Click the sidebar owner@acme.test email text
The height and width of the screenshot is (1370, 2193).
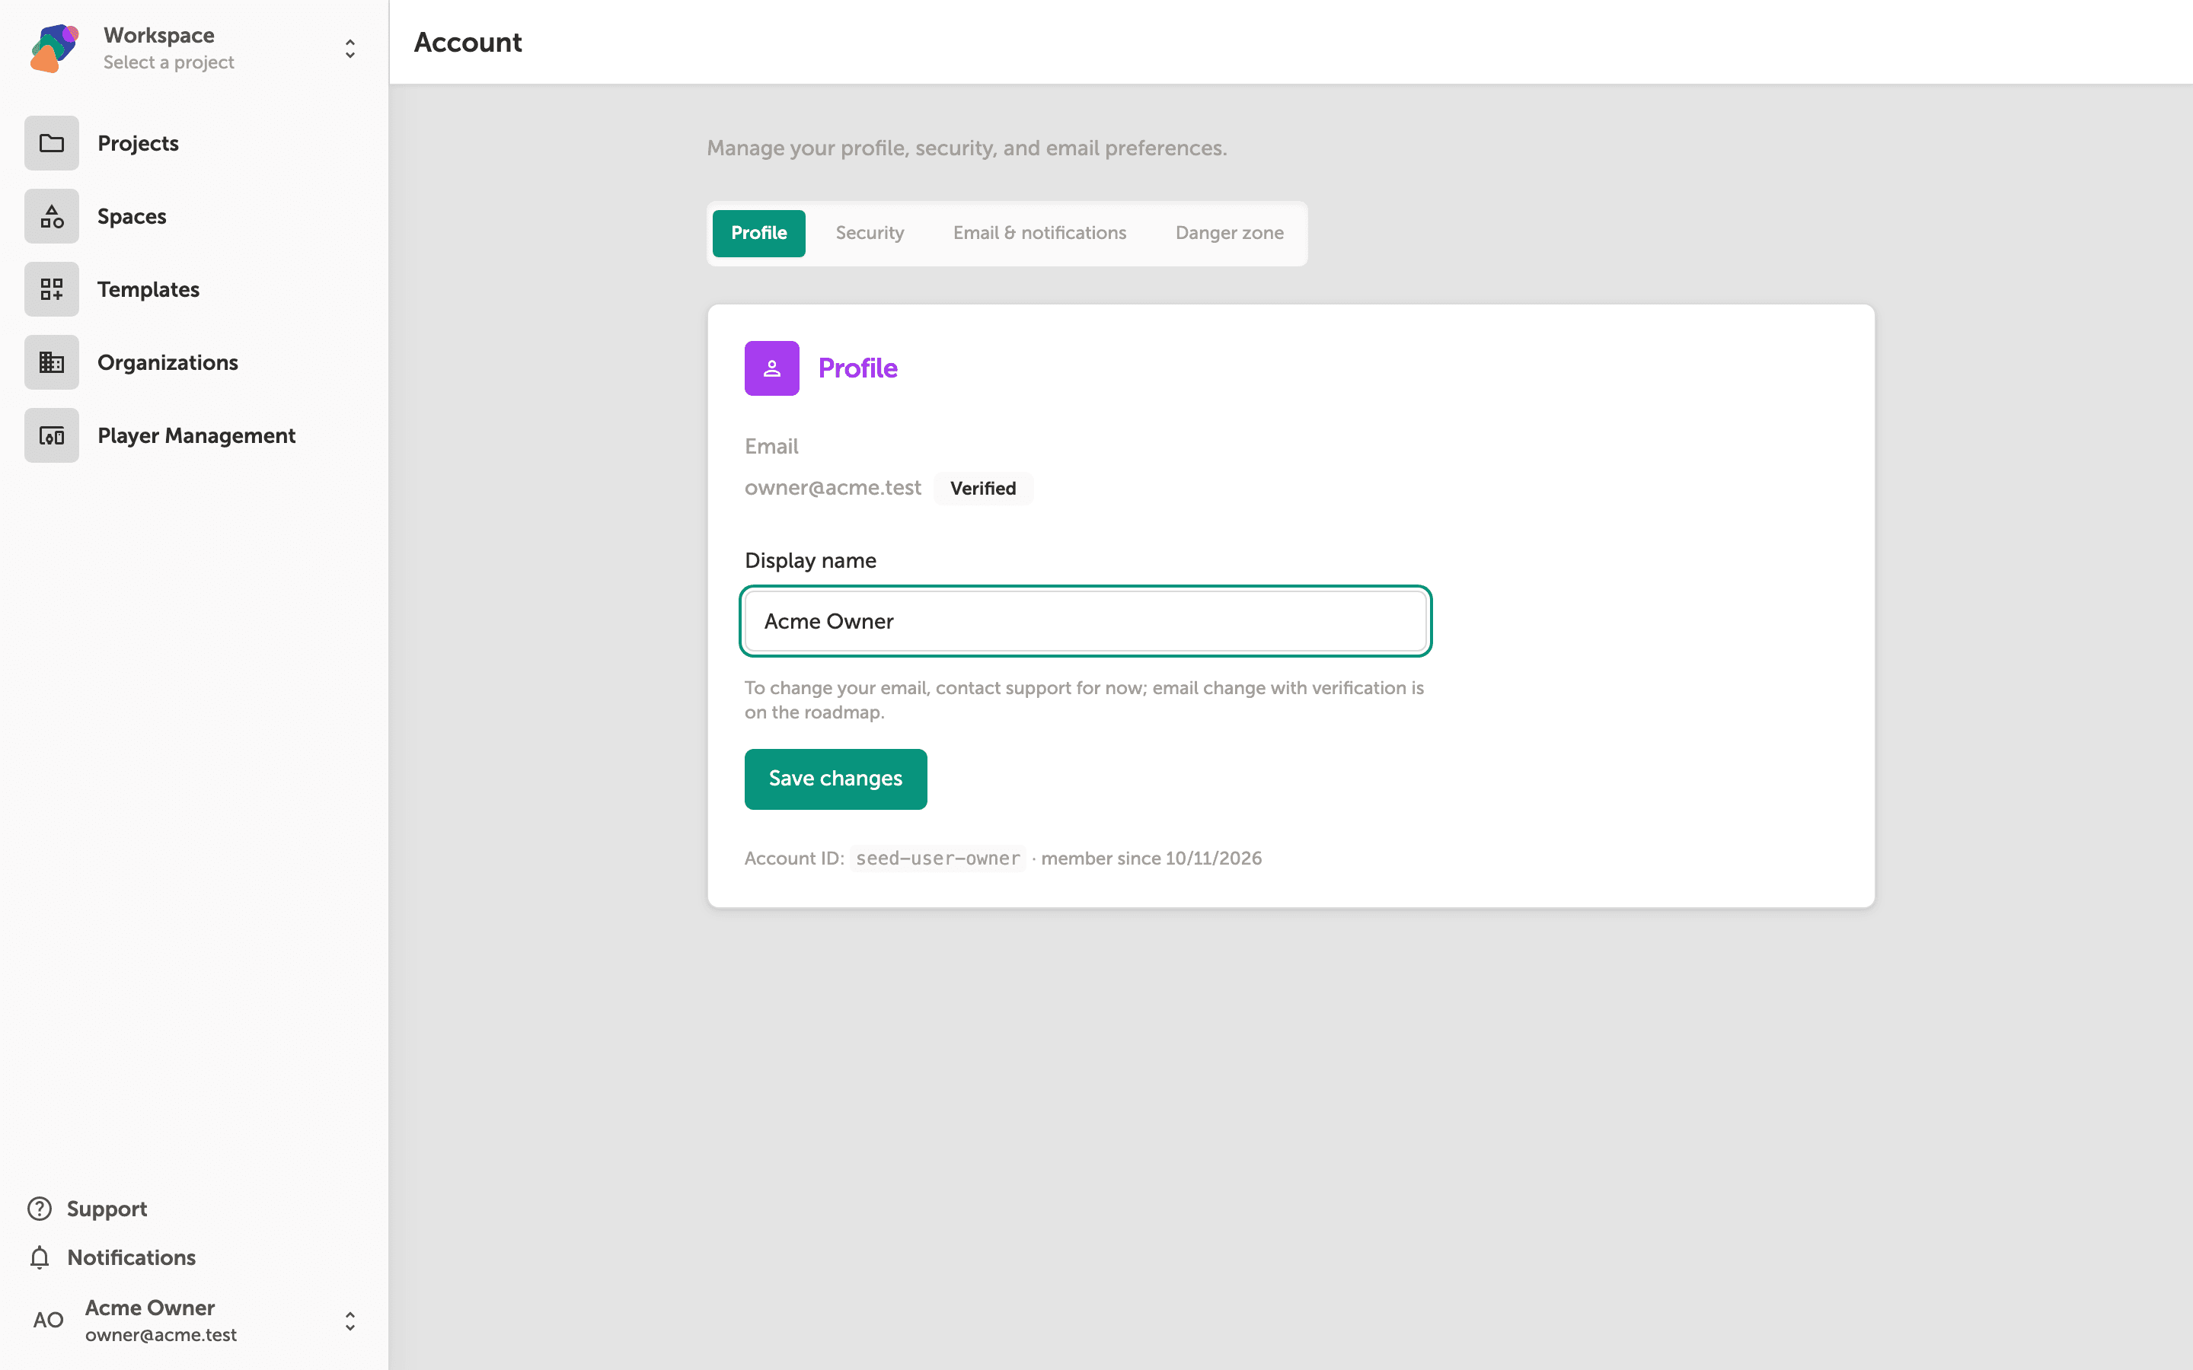161,1335
